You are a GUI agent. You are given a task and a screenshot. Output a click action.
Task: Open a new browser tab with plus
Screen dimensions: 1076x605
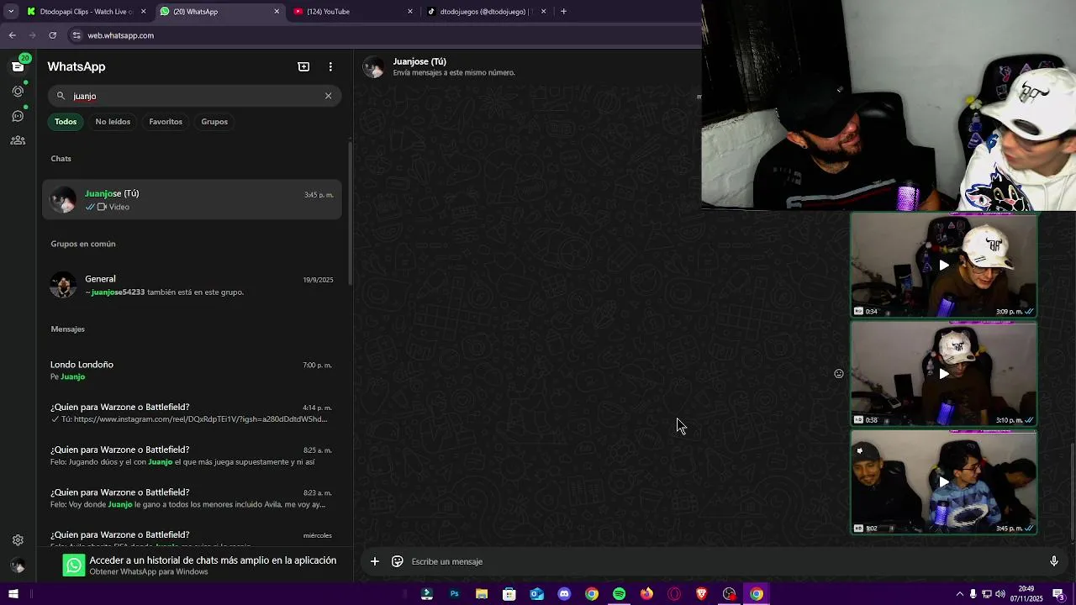(x=563, y=12)
